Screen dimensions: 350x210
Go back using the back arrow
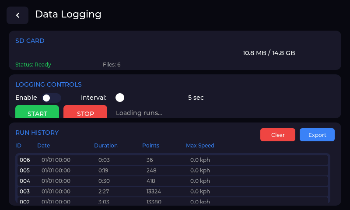pyautogui.click(x=17, y=15)
